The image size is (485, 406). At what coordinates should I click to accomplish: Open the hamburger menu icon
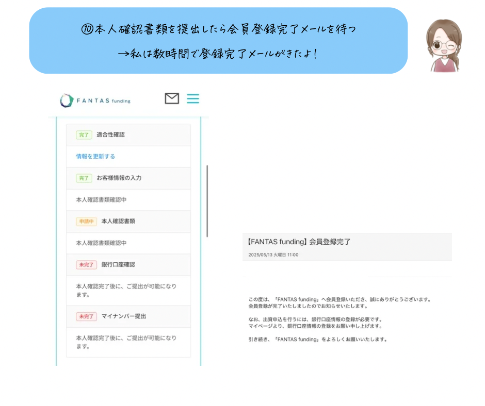193,98
